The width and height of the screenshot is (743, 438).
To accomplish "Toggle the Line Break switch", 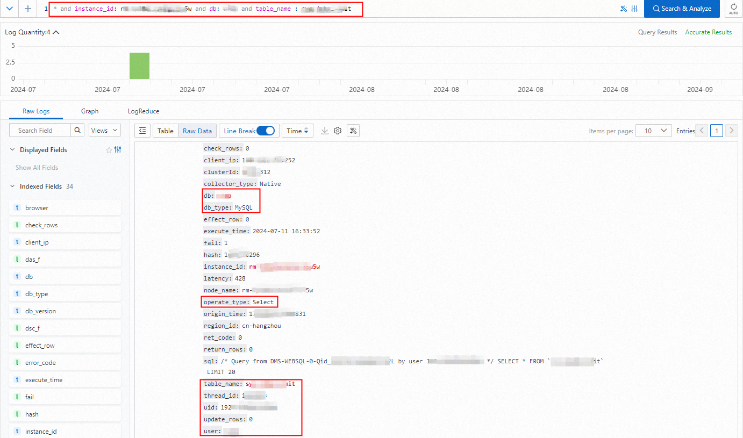I will (x=266, y=131).
